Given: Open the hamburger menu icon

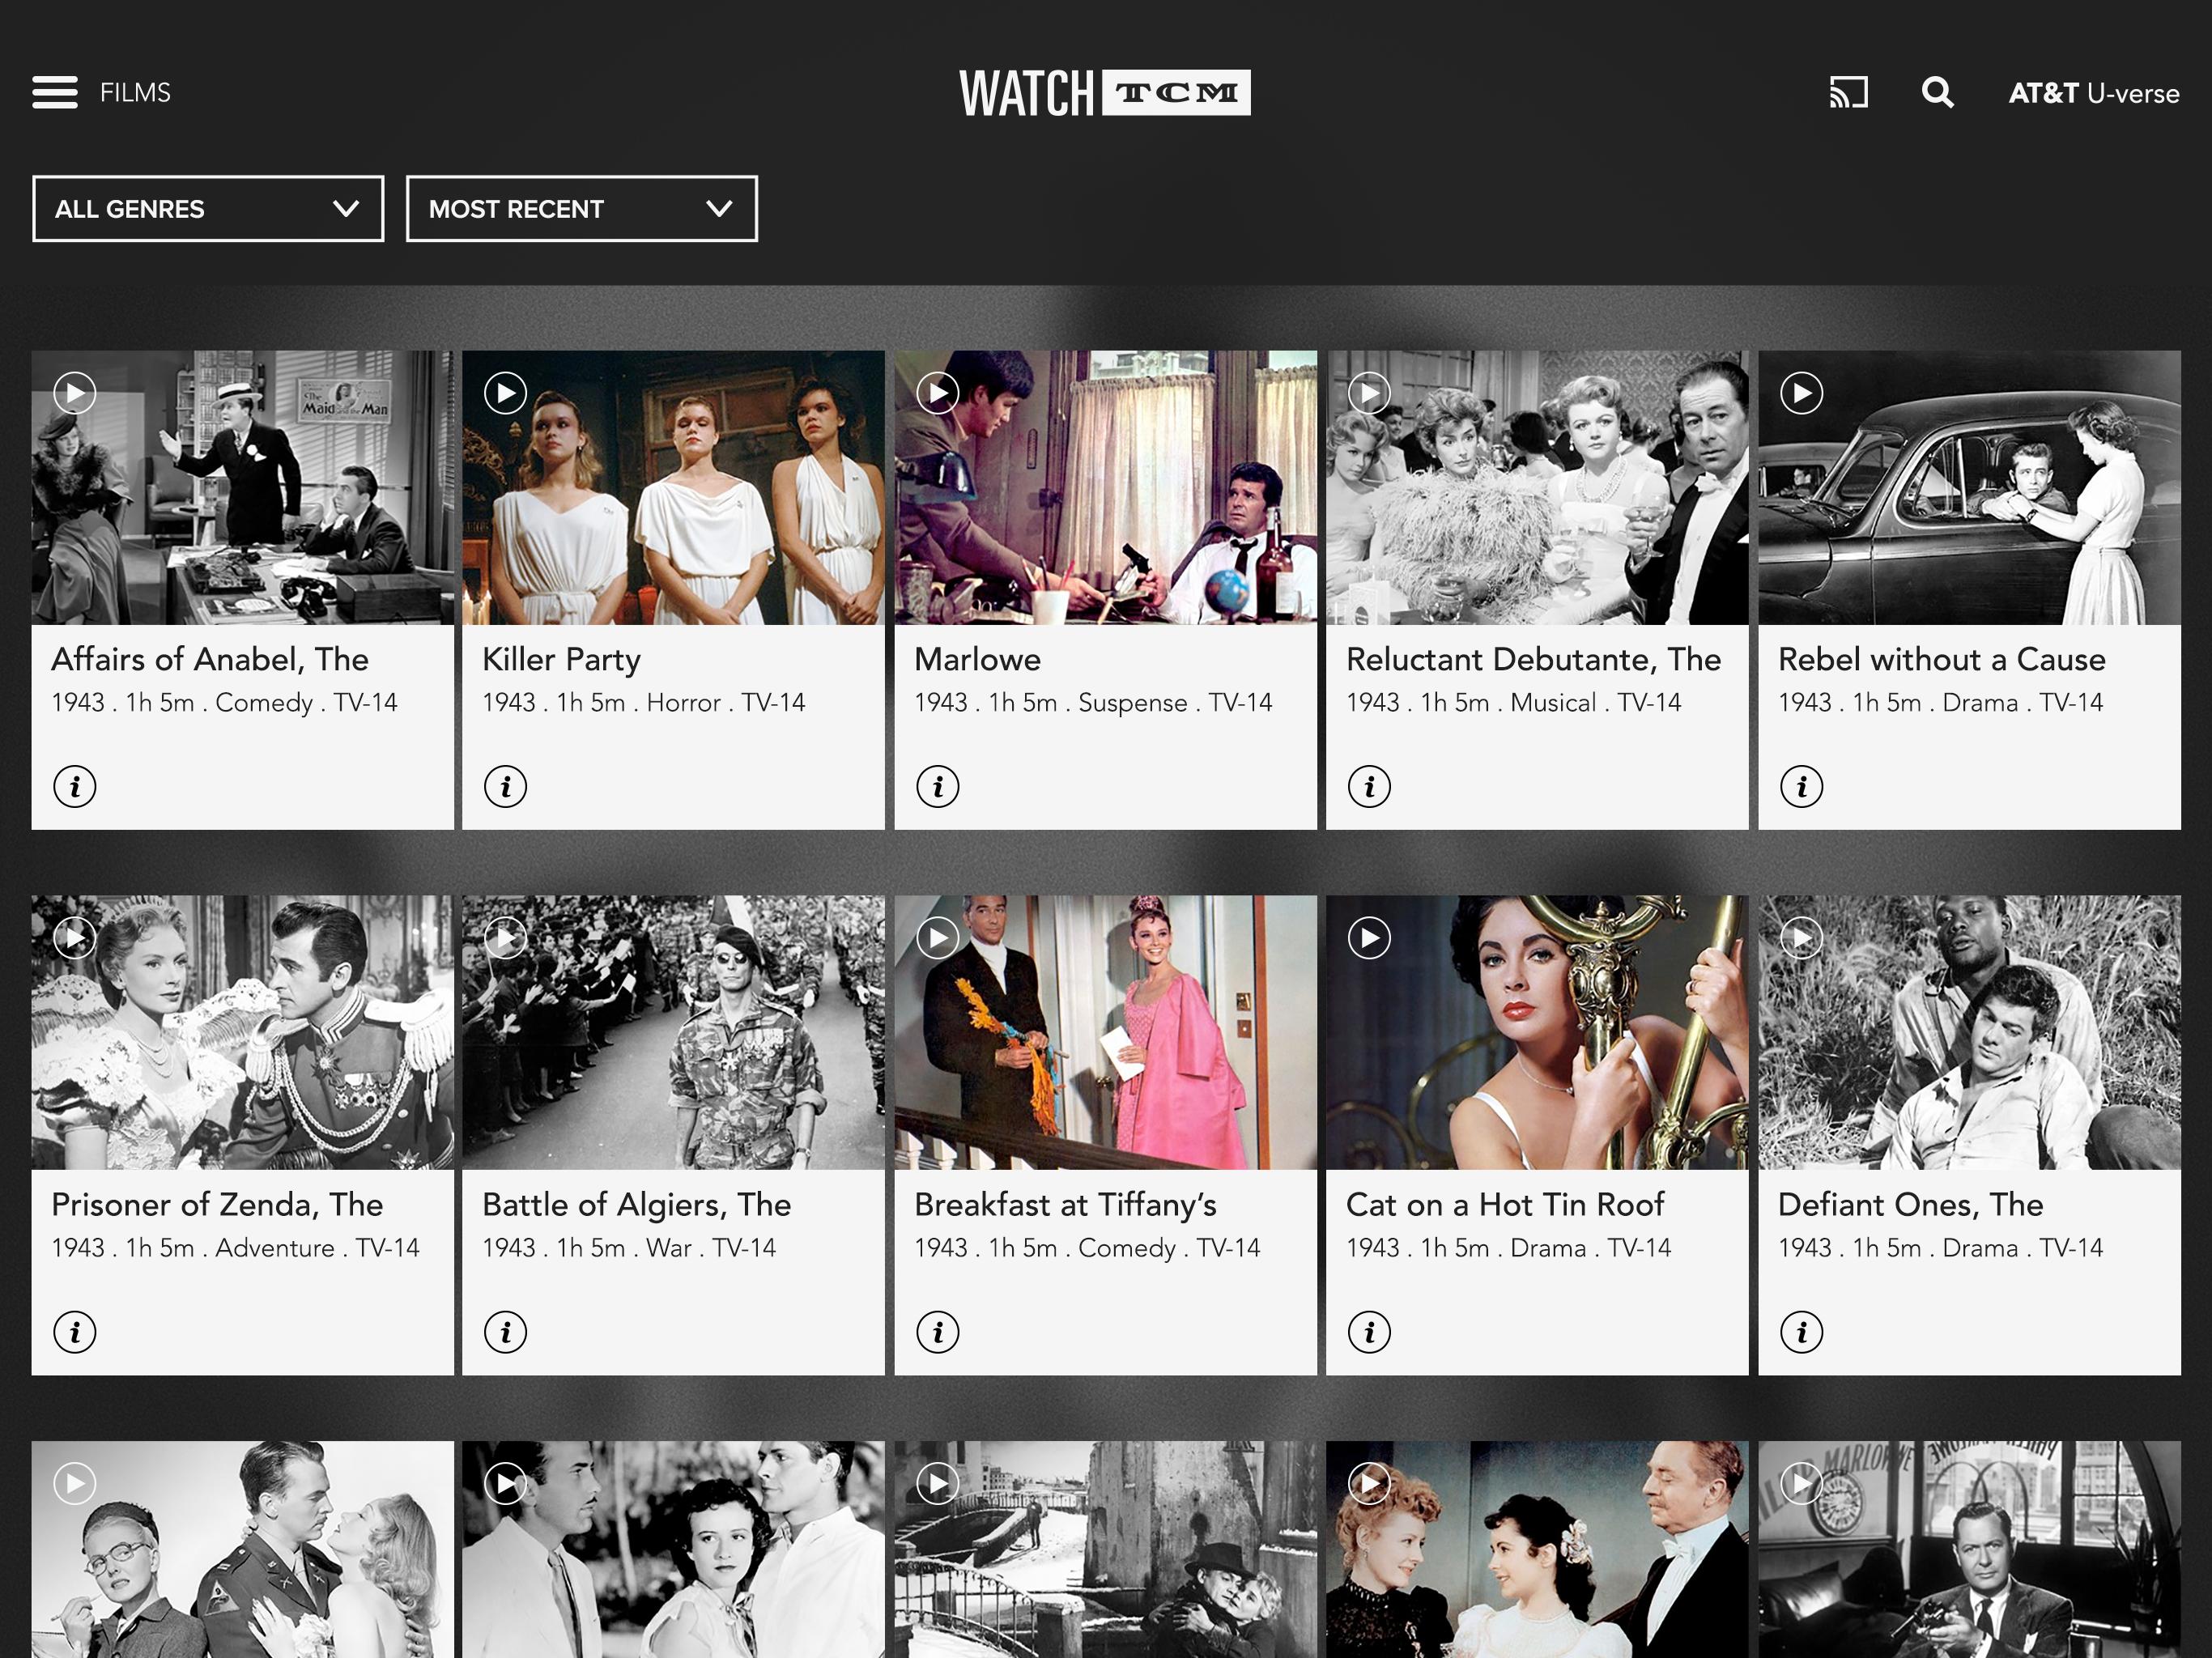Looking at the screenshot, I should [55, 92].
